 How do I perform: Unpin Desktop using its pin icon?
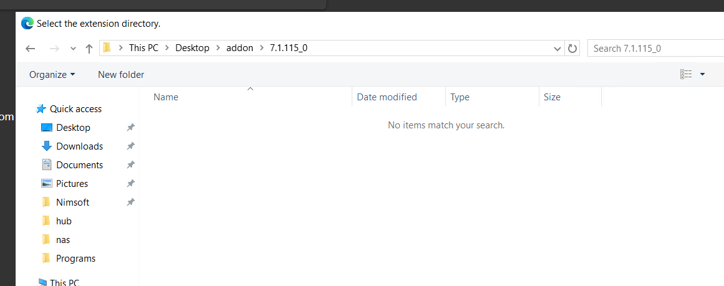click(130, 128)
